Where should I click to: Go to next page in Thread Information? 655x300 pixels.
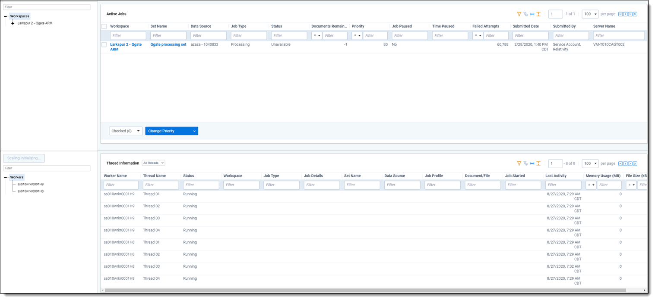click(630, 164)
